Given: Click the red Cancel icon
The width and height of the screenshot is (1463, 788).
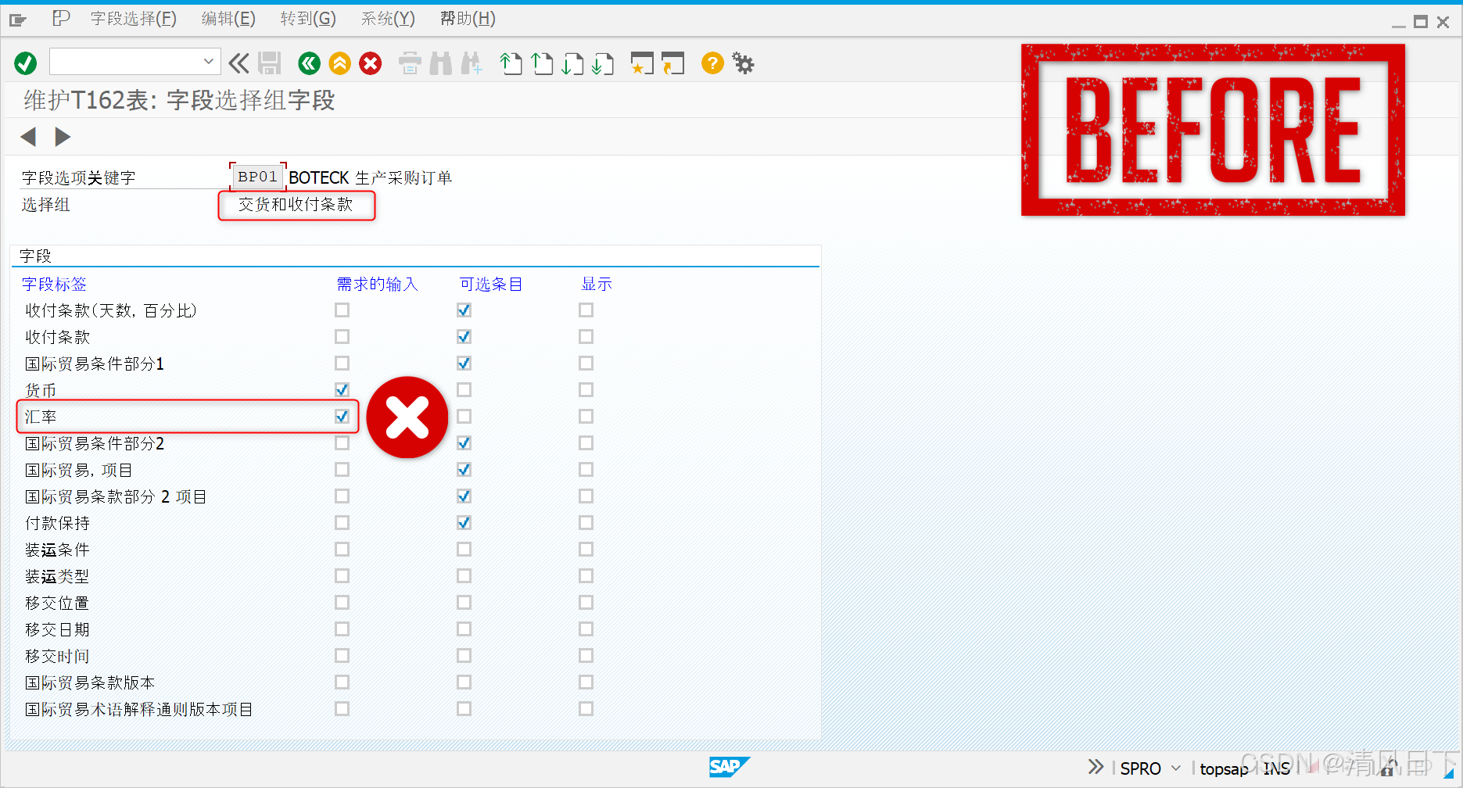Looking at the screenshot, I should (x=370, y=63).
